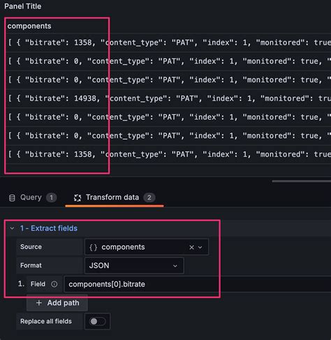Click the components column header
This screenshot has height=340, width=331.
point(29,26)
